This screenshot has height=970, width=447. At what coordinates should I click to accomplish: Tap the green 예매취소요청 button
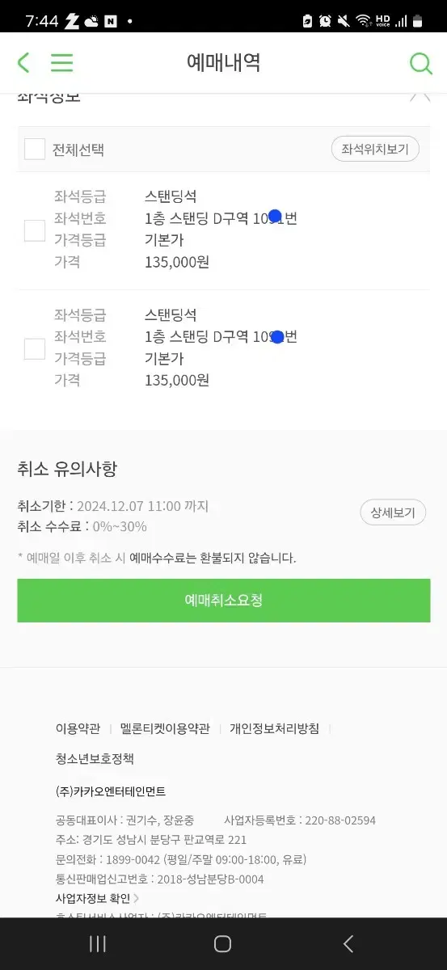point(224,601)
